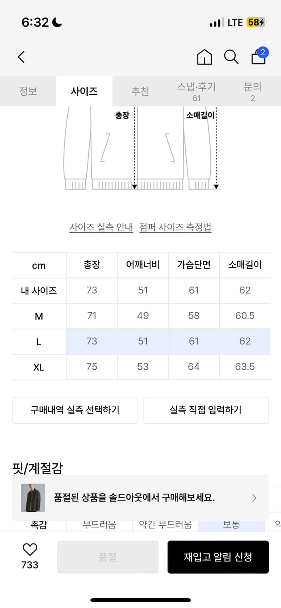Tap the back arrow icon
Viewport: 281px width, 608px height.
pos(21,57)
